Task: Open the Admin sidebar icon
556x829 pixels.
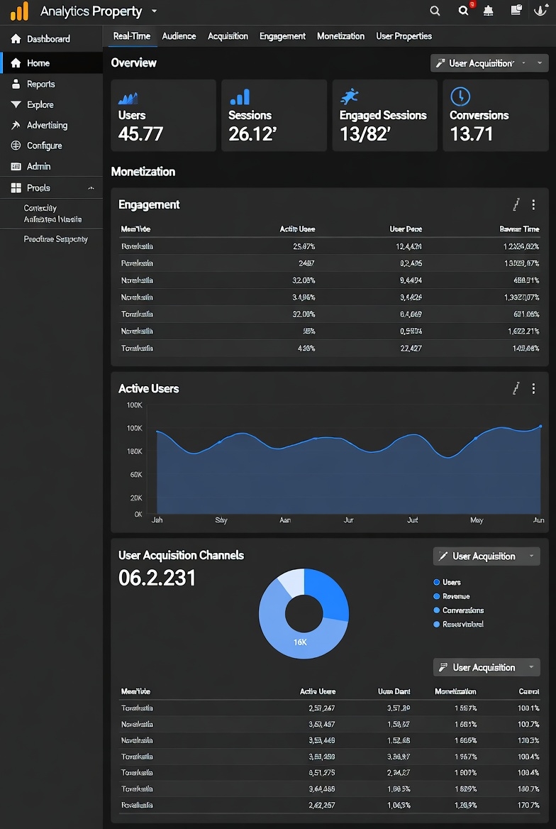Action: click(x=16, y=166)
